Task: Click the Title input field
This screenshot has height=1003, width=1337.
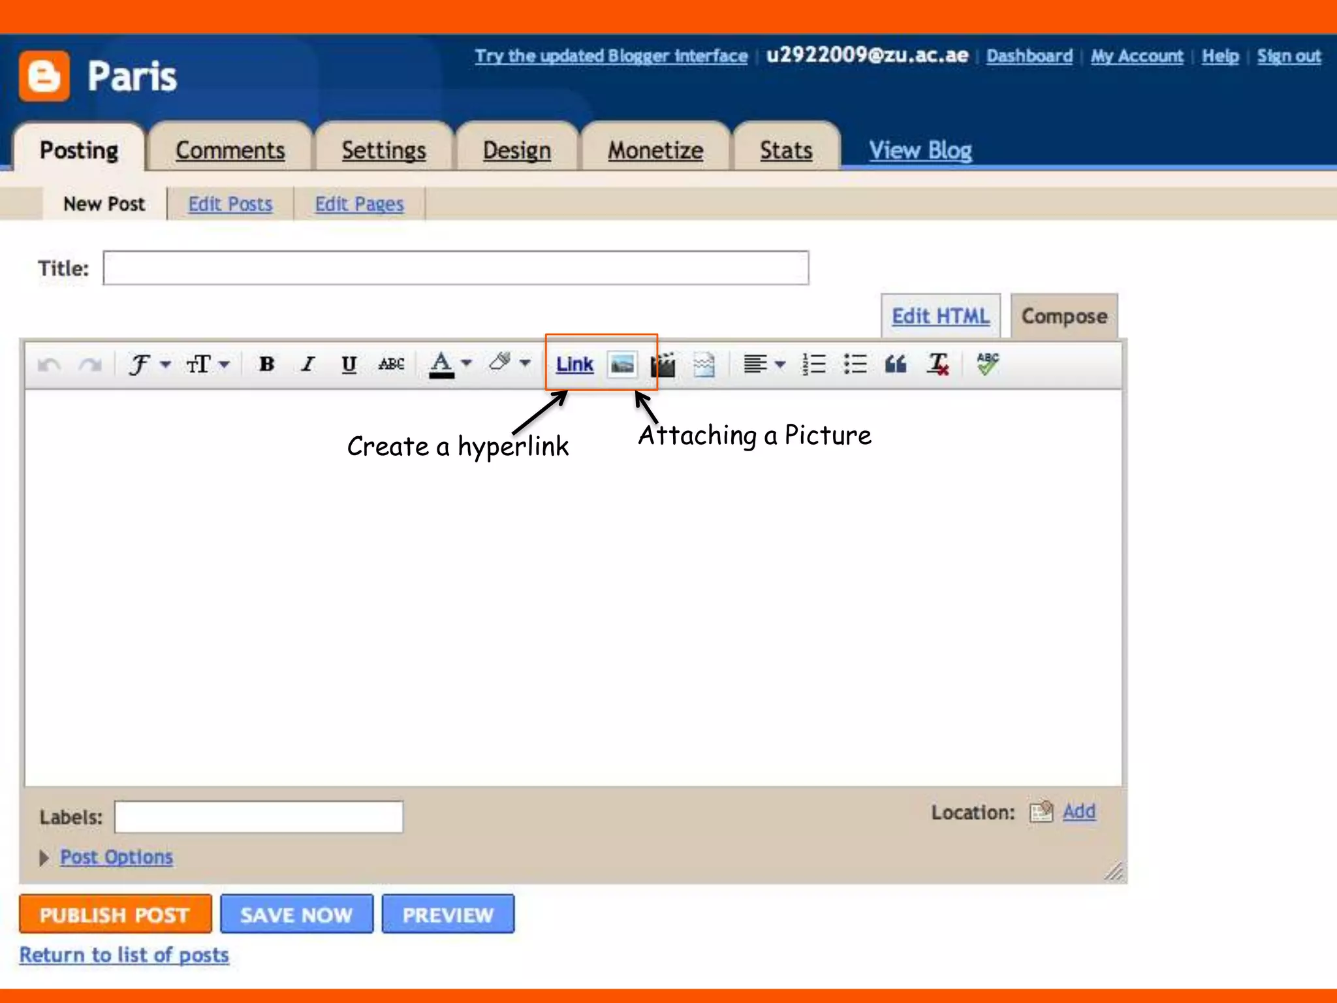Action: click(x=456, y=268)
